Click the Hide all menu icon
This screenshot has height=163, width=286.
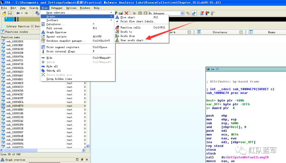43,66
